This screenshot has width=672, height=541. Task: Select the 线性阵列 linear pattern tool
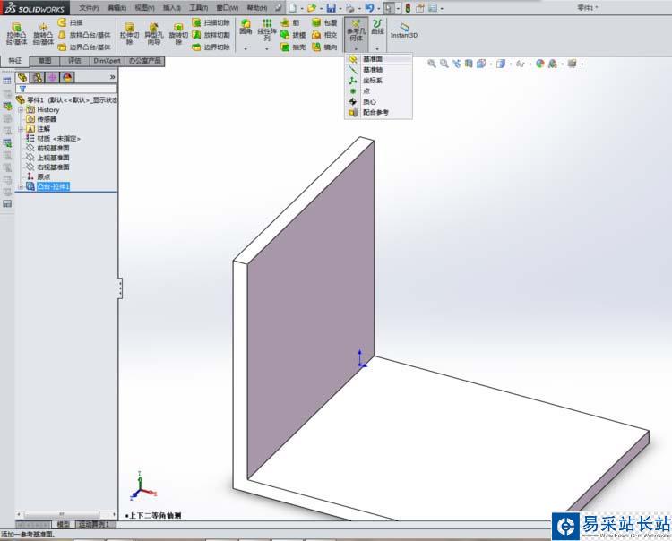click(x=267, y=30)
